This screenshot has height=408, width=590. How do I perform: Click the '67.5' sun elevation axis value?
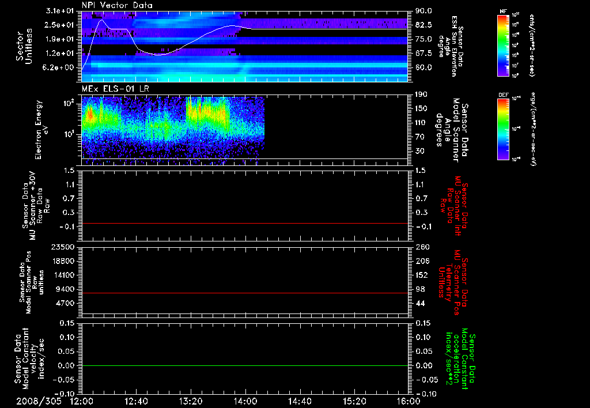[423, 53]
